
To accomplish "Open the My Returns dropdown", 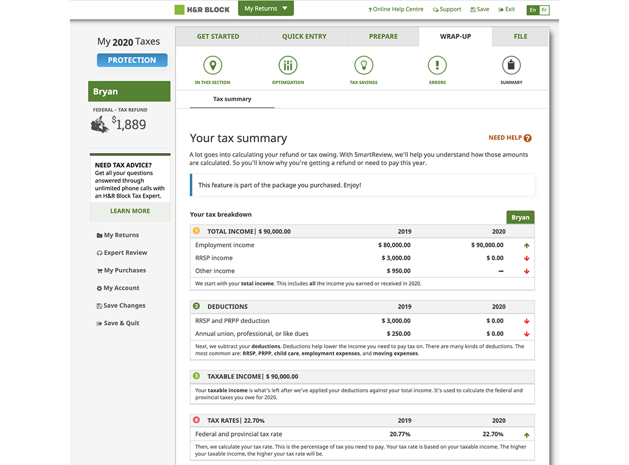I will tap(266, 8).
